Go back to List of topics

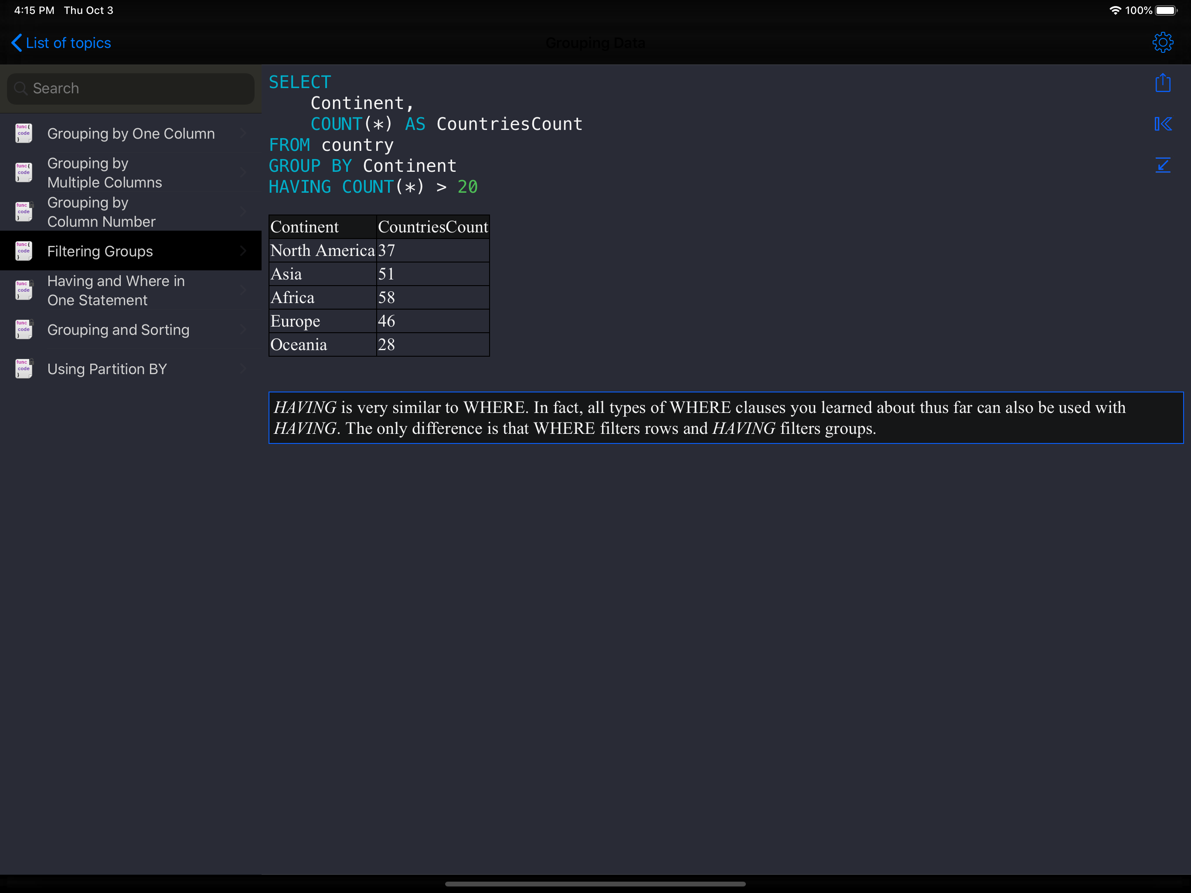pyautogui.click(x=68, y=43)
